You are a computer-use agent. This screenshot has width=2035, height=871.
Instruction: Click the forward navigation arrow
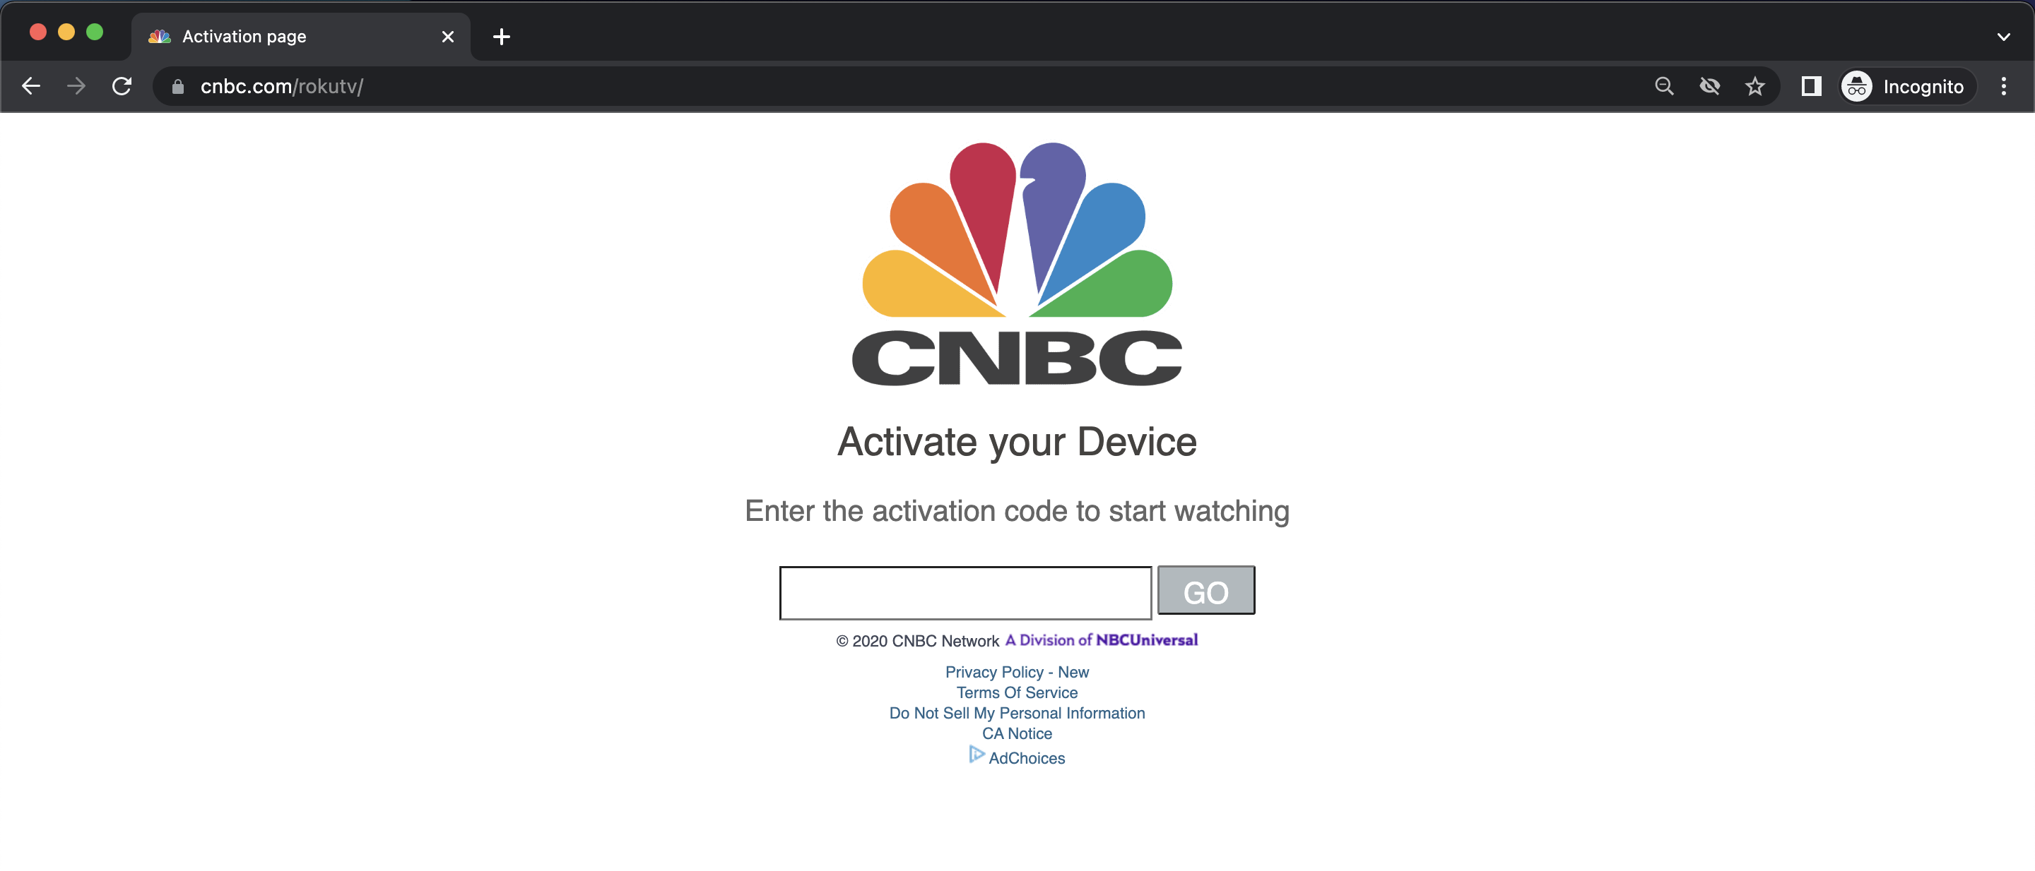point(76,86)
